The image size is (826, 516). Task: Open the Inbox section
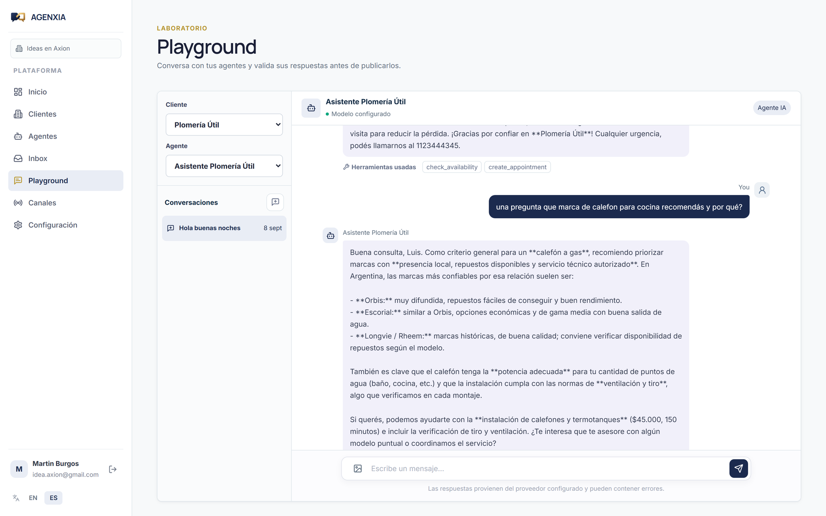click(x=66, y=158)
